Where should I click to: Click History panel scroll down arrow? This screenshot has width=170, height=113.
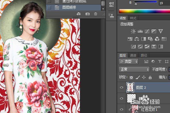[103, 9]
